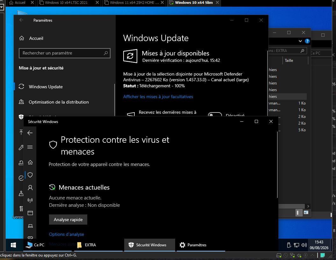Image resolution: width=336 pixels, height=260 pixels.
Task: Expand the Sécurité Windows hamburger navigation menu
Action: [30, 147]
